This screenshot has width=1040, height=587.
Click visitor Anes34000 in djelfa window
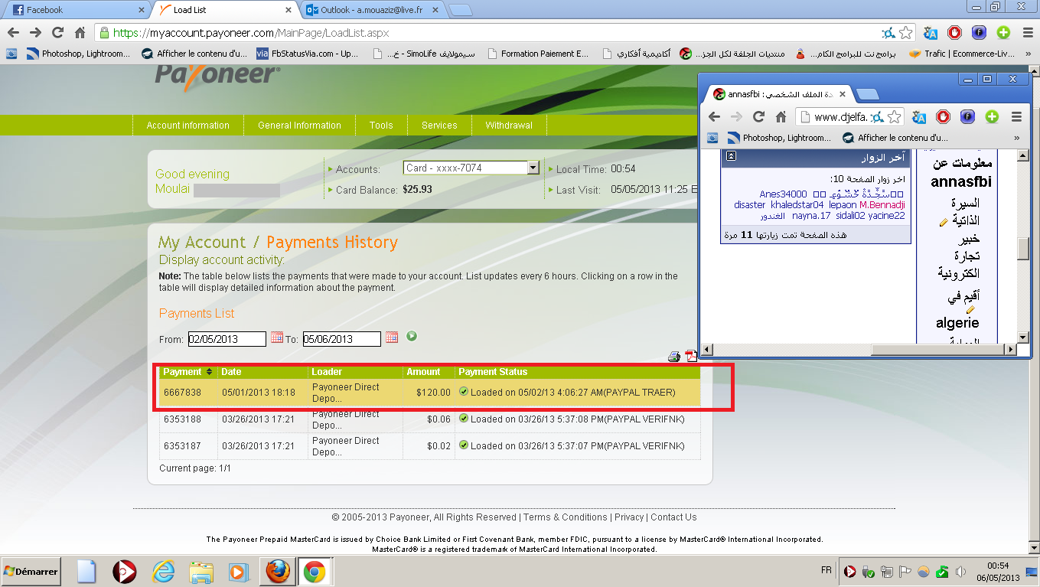[783, 194]
